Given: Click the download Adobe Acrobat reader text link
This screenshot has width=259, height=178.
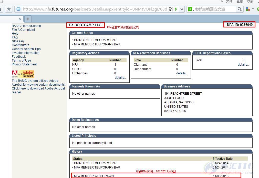Looking at the screenshot, I should click(38, 90).
